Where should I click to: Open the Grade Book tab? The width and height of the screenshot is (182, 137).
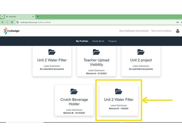tap(98, 41)
